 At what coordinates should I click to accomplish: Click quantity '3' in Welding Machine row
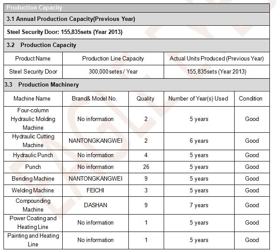pos(146,191)
